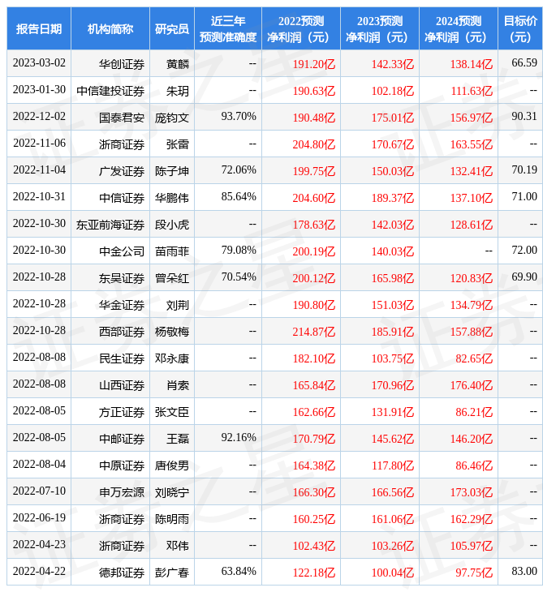Click the 近三年预测准确度 column header
Viewport: 543px width, 592px height.
point(228,28)
